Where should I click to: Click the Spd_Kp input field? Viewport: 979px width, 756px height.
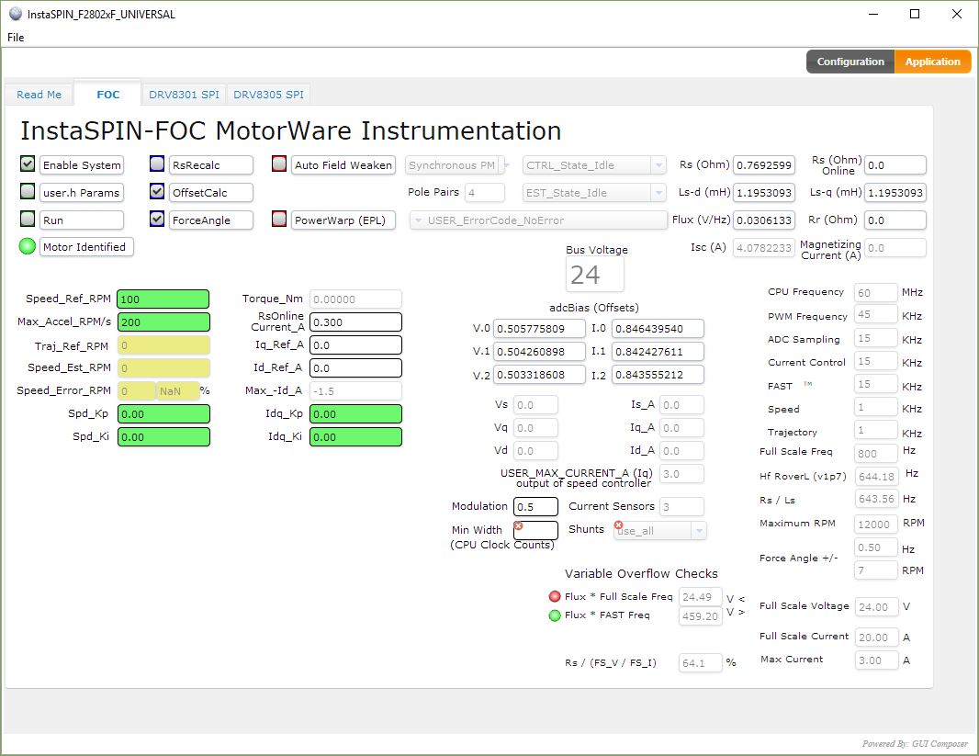[x=163, y=414]
